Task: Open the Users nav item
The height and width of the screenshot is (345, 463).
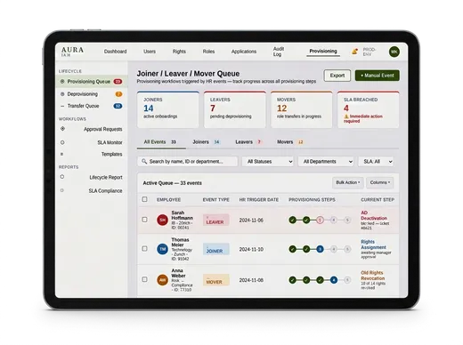Action: click(x=150, y=52)
